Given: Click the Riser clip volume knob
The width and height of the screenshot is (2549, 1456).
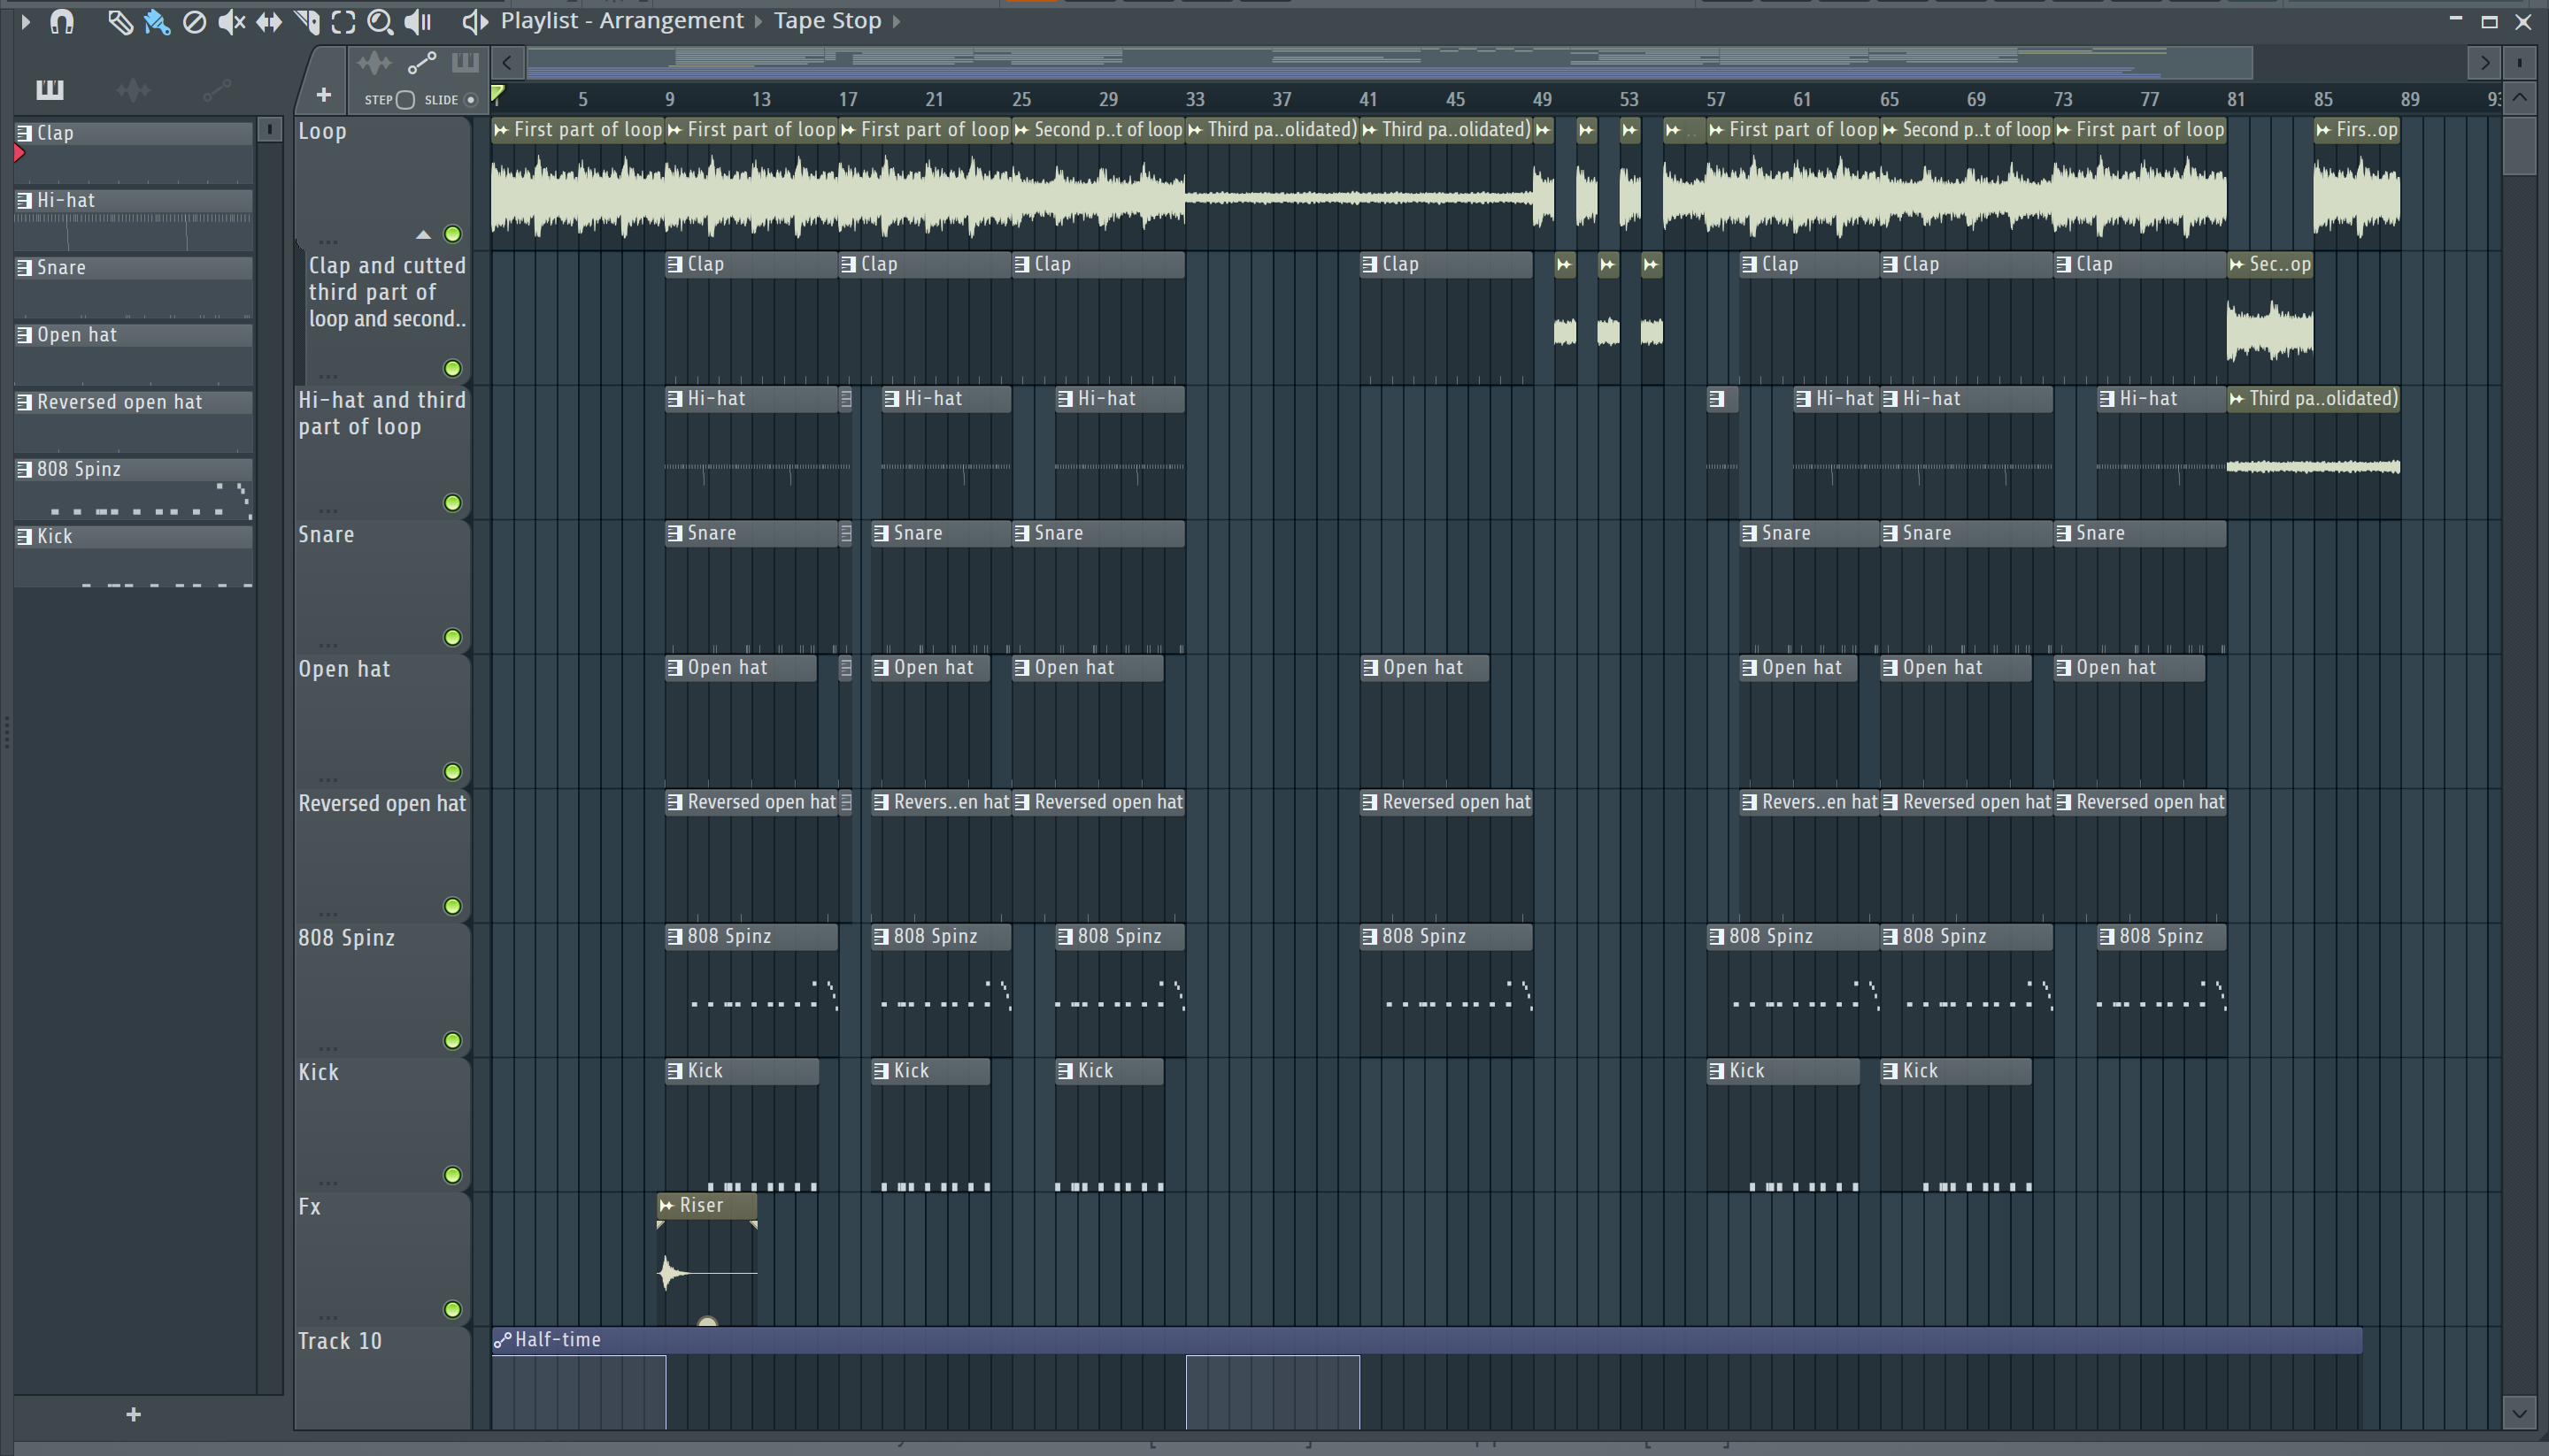Looking at the screenshot, I should point(707,1321).
